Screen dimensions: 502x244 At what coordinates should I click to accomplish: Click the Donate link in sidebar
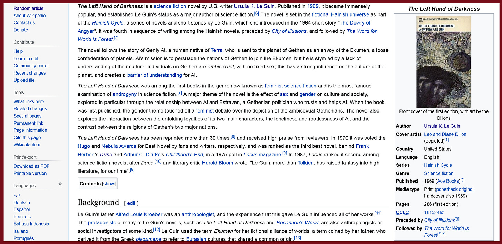(x=21, y=30)
